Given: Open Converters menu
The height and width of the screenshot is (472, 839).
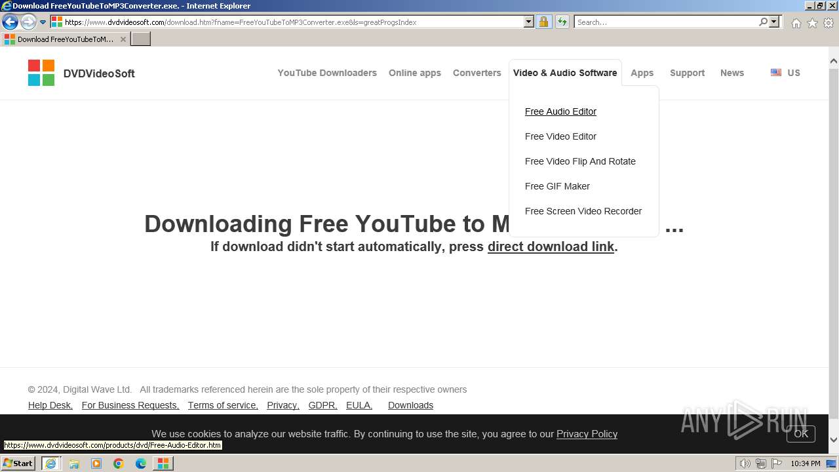Looking at the screenshot, I should [x=477, y=73].
